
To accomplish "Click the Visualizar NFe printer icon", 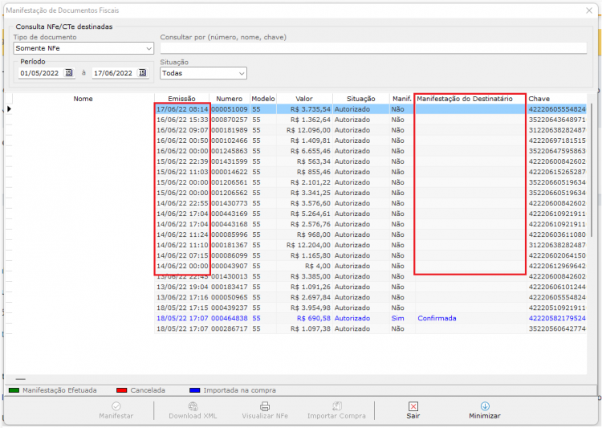I will tap(265, 406).
